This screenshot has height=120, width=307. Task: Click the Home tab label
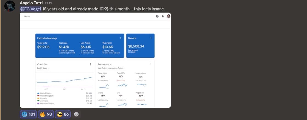pos(27,16)
